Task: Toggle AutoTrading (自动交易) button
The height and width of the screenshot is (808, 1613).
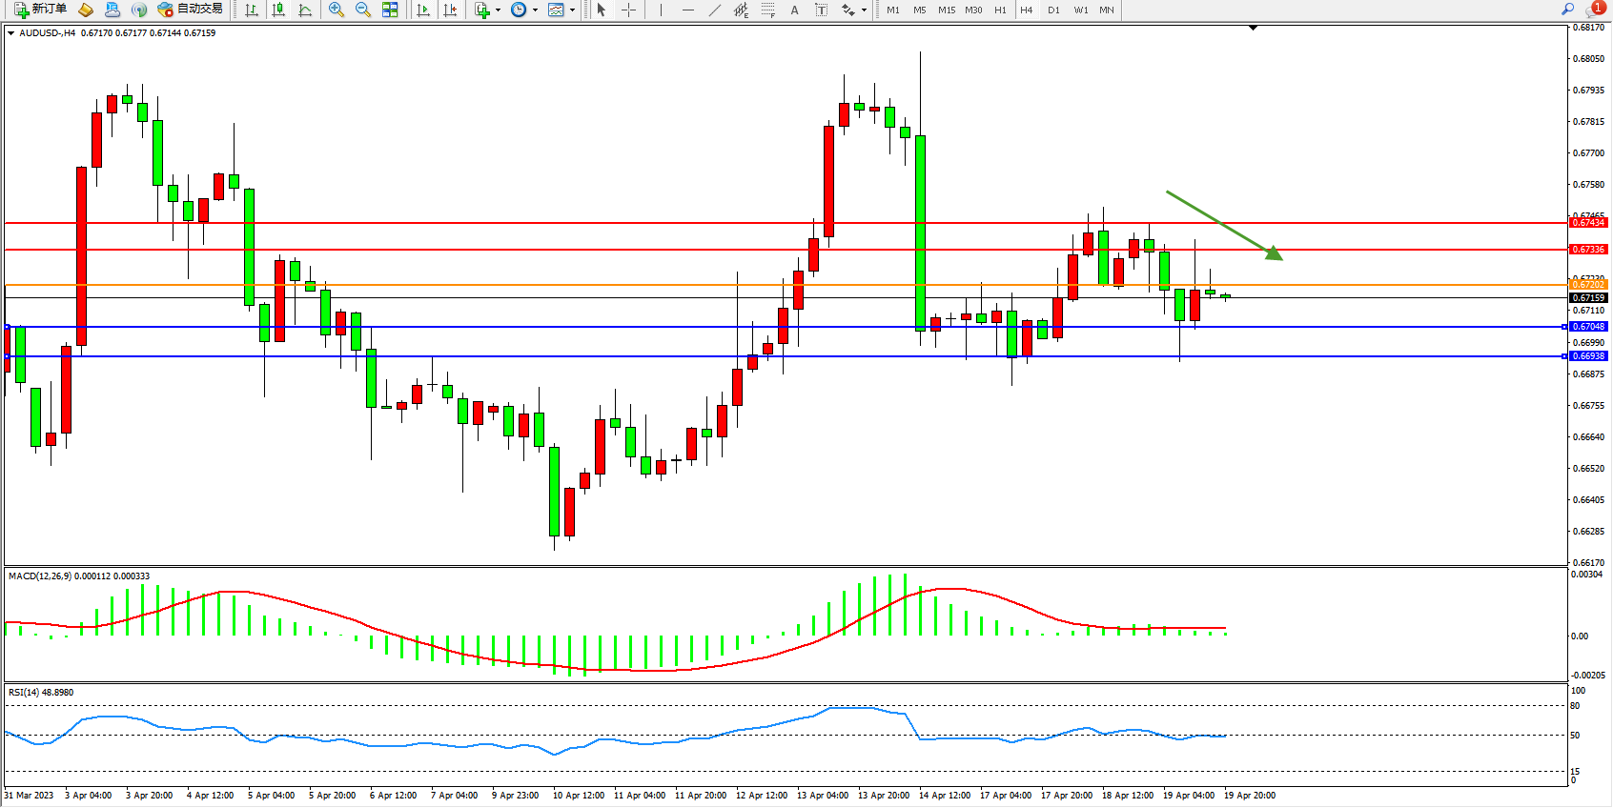Action: (190, 10)
